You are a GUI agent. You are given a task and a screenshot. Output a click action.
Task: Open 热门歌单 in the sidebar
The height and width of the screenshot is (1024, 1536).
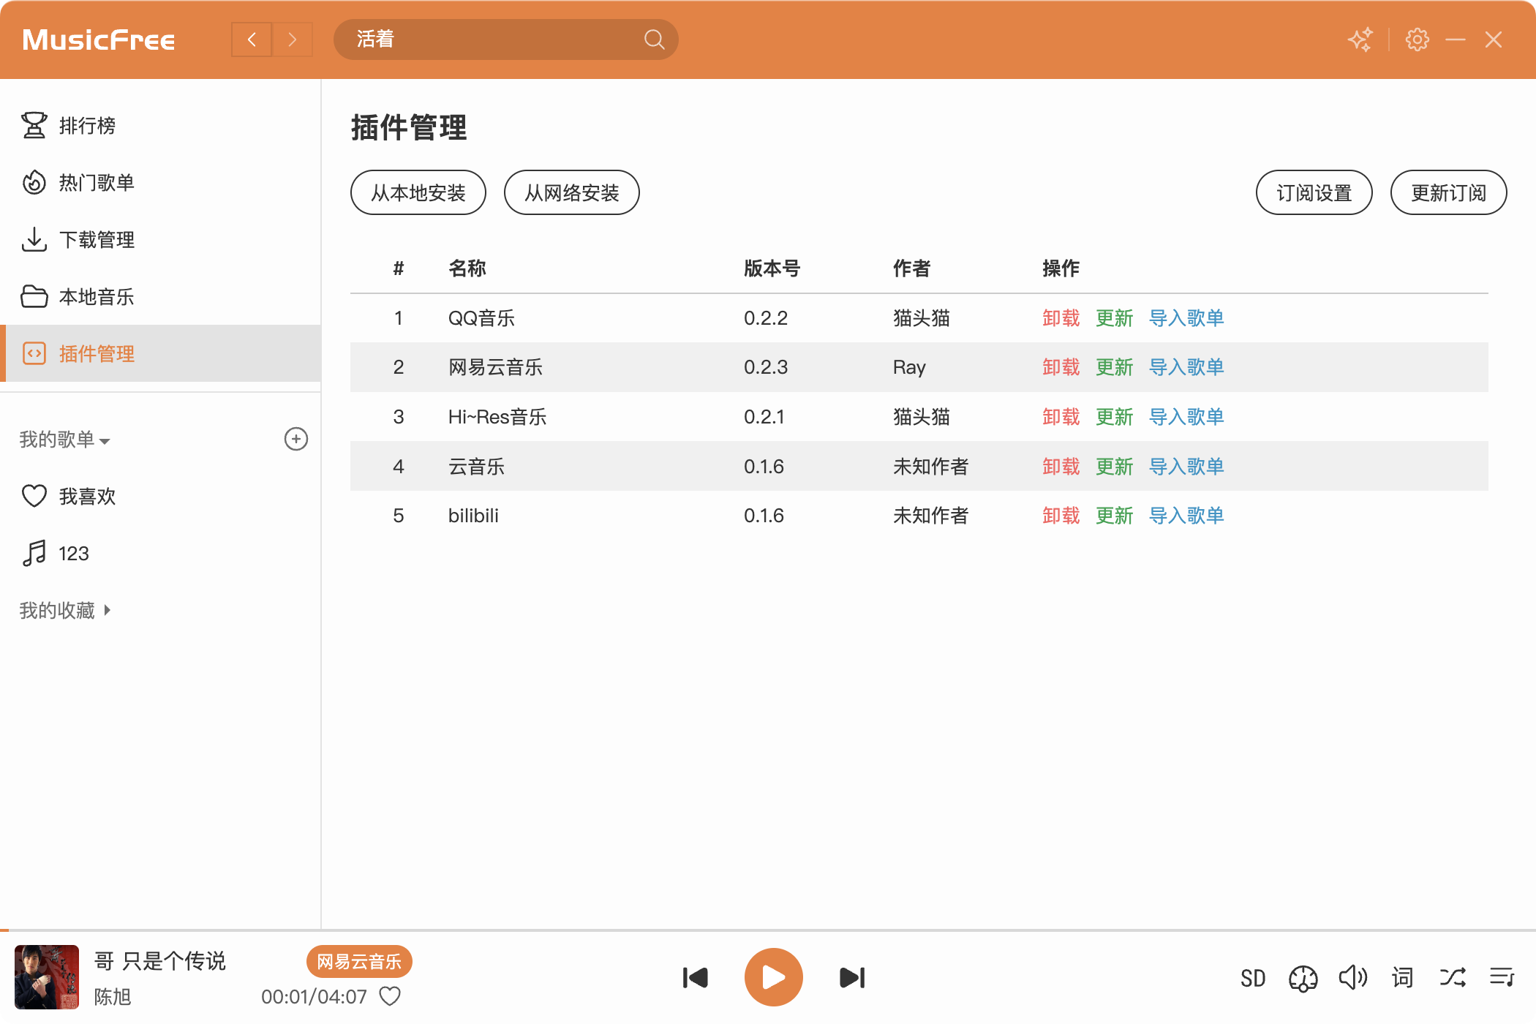161,182
